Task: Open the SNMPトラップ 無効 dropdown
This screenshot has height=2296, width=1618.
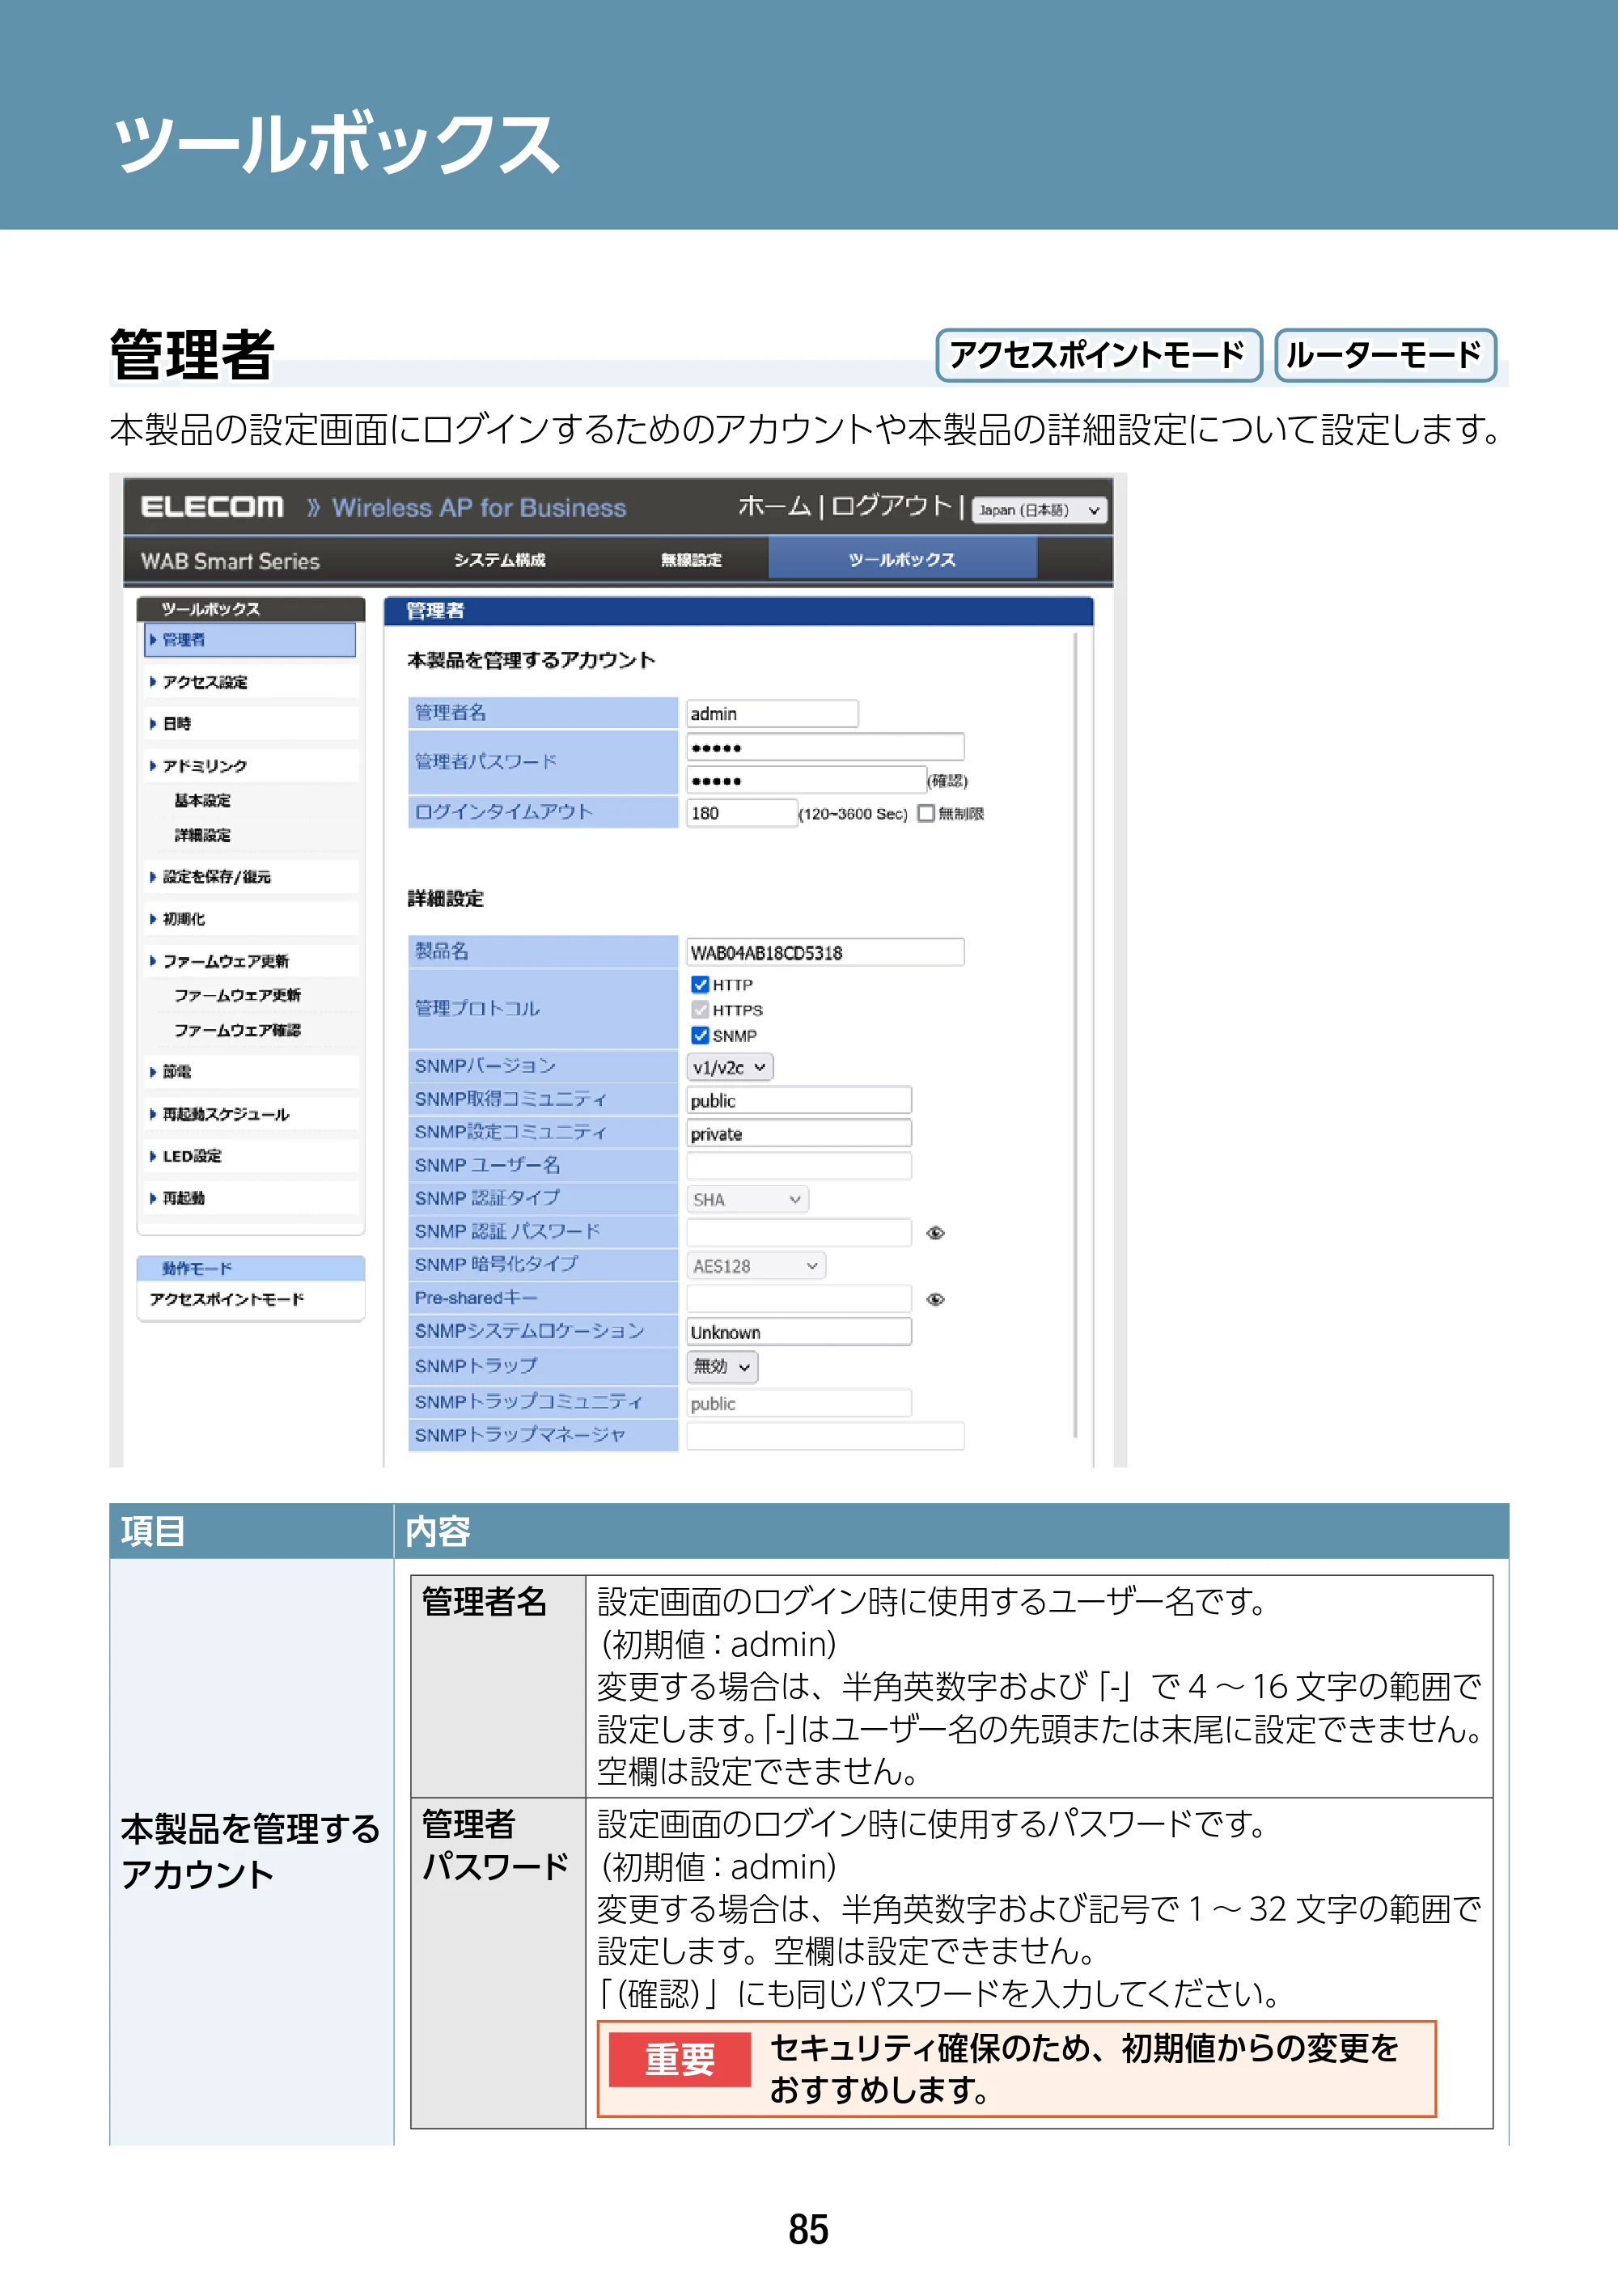Action: click(722, 1367)
